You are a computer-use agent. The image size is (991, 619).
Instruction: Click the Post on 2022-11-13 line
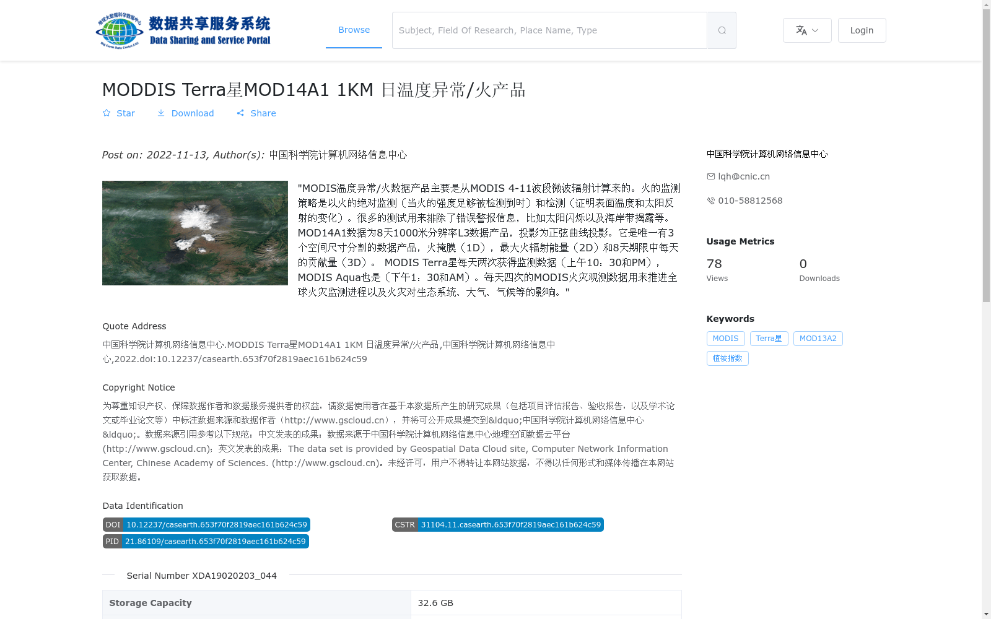255,155
